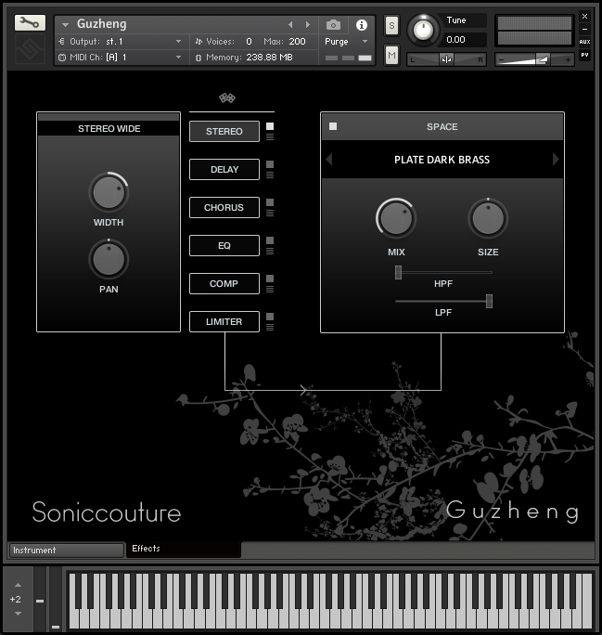
Task: Click the Max voices 200 field
Action: tap(298, 41)
